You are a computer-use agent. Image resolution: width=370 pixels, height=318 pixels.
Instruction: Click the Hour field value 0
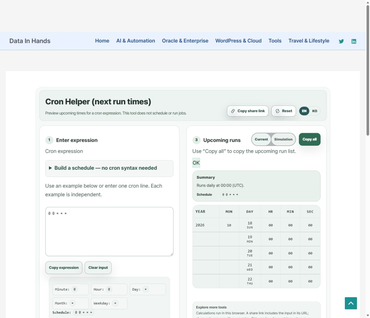109,289
